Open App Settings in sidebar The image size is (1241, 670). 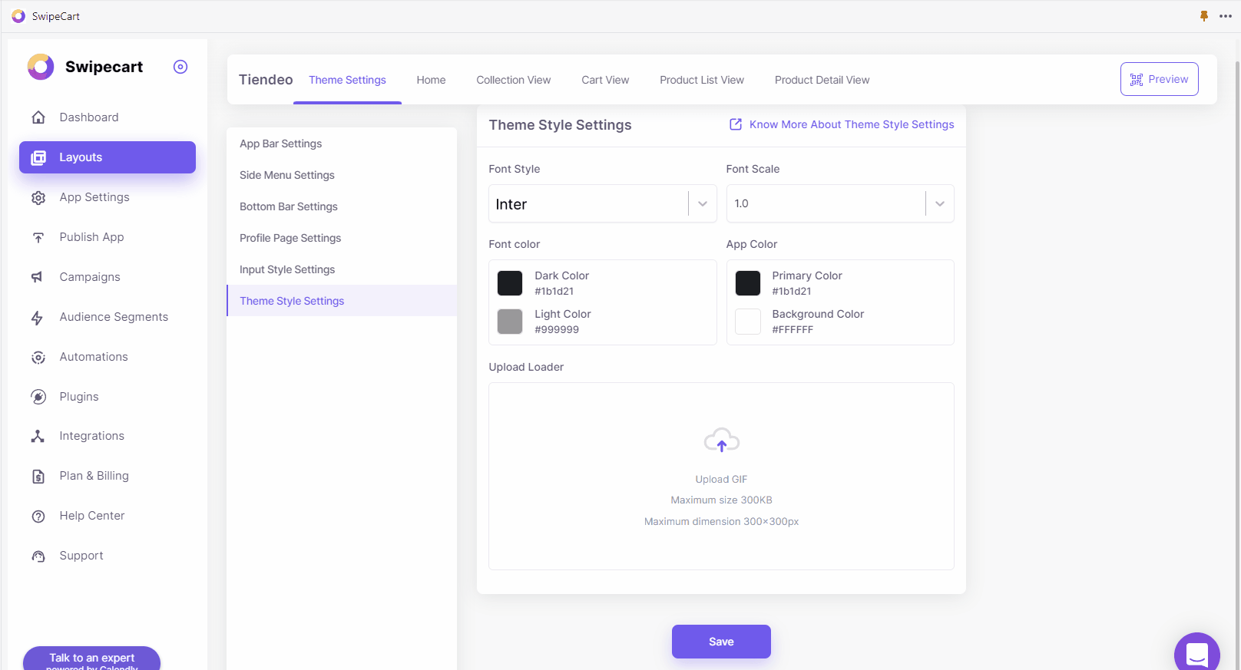[x=108, y=197]
